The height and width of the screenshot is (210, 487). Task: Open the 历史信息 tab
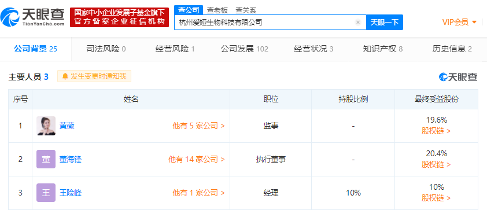[452, 49]
